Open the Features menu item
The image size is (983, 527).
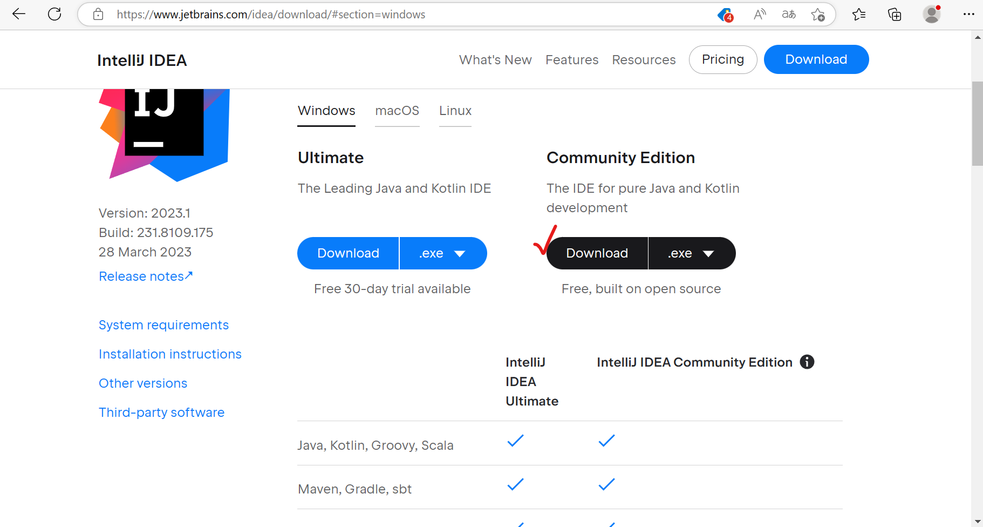[572, 59]
